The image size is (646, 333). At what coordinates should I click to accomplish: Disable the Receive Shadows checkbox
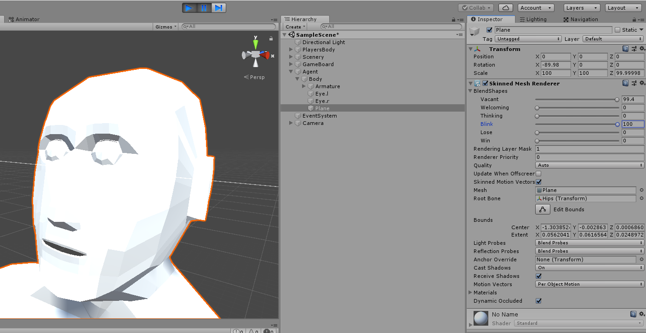click(x=538, y=276)
